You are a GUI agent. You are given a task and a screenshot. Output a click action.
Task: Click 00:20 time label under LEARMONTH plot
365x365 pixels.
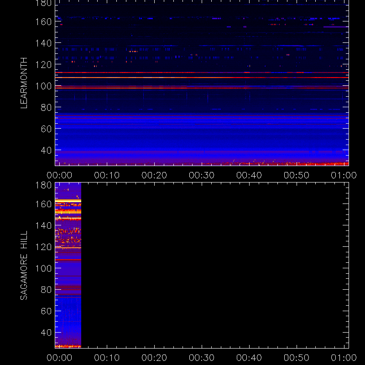[154, 175]
